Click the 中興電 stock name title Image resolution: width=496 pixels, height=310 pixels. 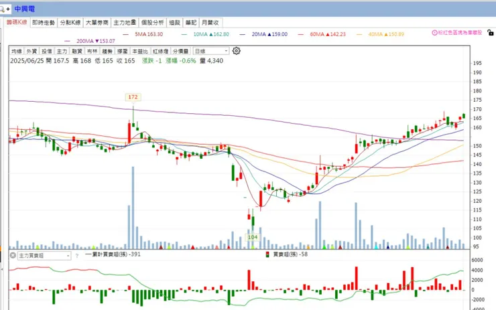pyautogui.click(x=24, y=9)
